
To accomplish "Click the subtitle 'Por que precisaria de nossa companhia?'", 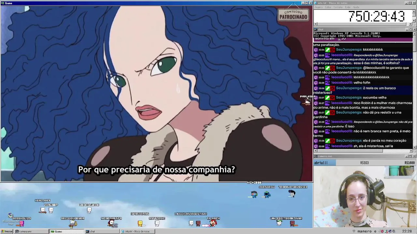I will click(x=156, y=170).
